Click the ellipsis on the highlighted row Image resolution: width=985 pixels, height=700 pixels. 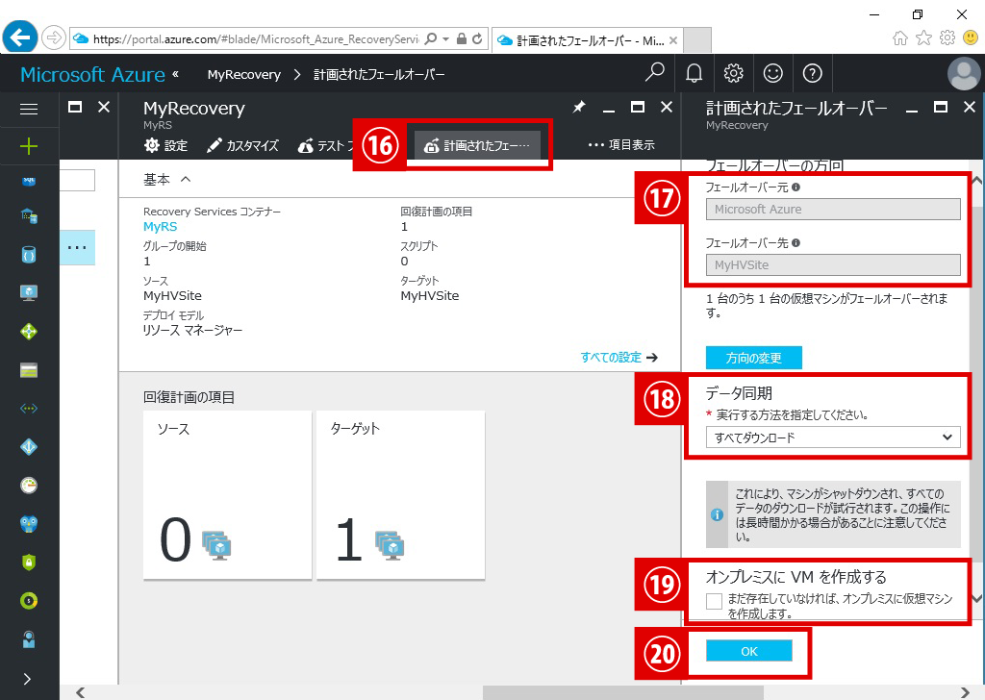(x=77, y=247)
